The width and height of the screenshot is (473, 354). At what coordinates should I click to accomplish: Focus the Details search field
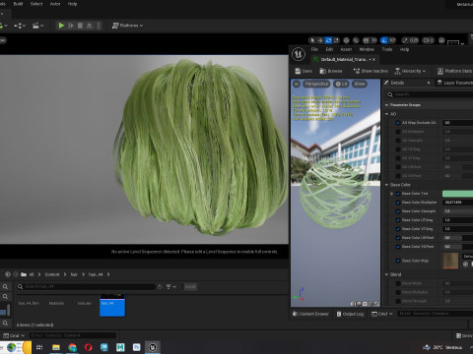pos(430,94)
